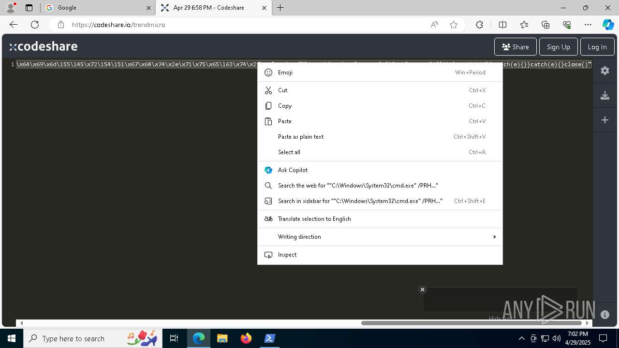Click the Log In button
619x348 pixels.
point(597,47)
